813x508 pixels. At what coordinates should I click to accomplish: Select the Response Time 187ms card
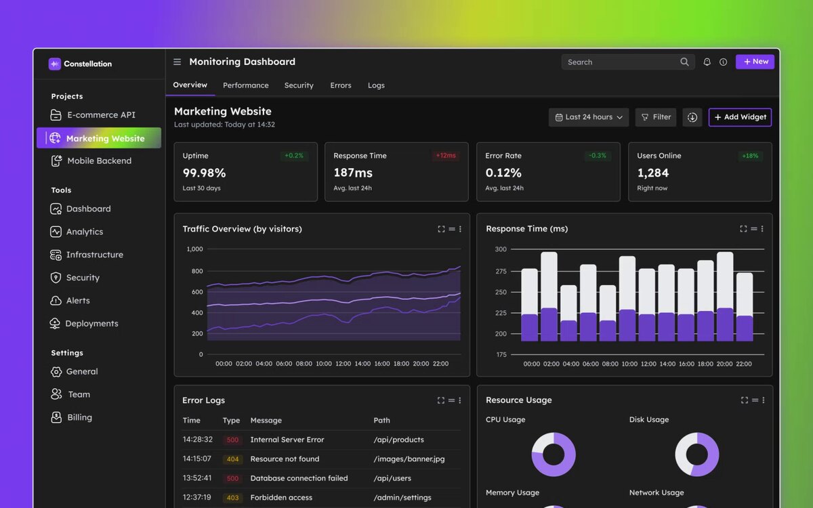tap(396, 172)
